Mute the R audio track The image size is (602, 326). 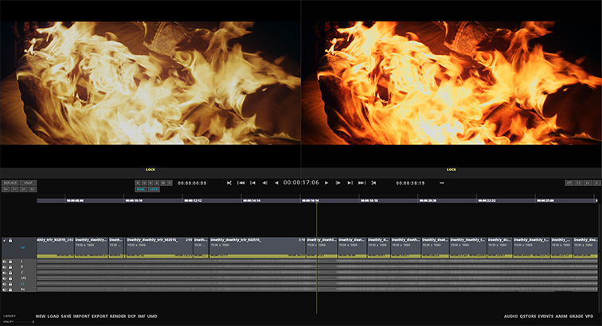click(5, 267)
